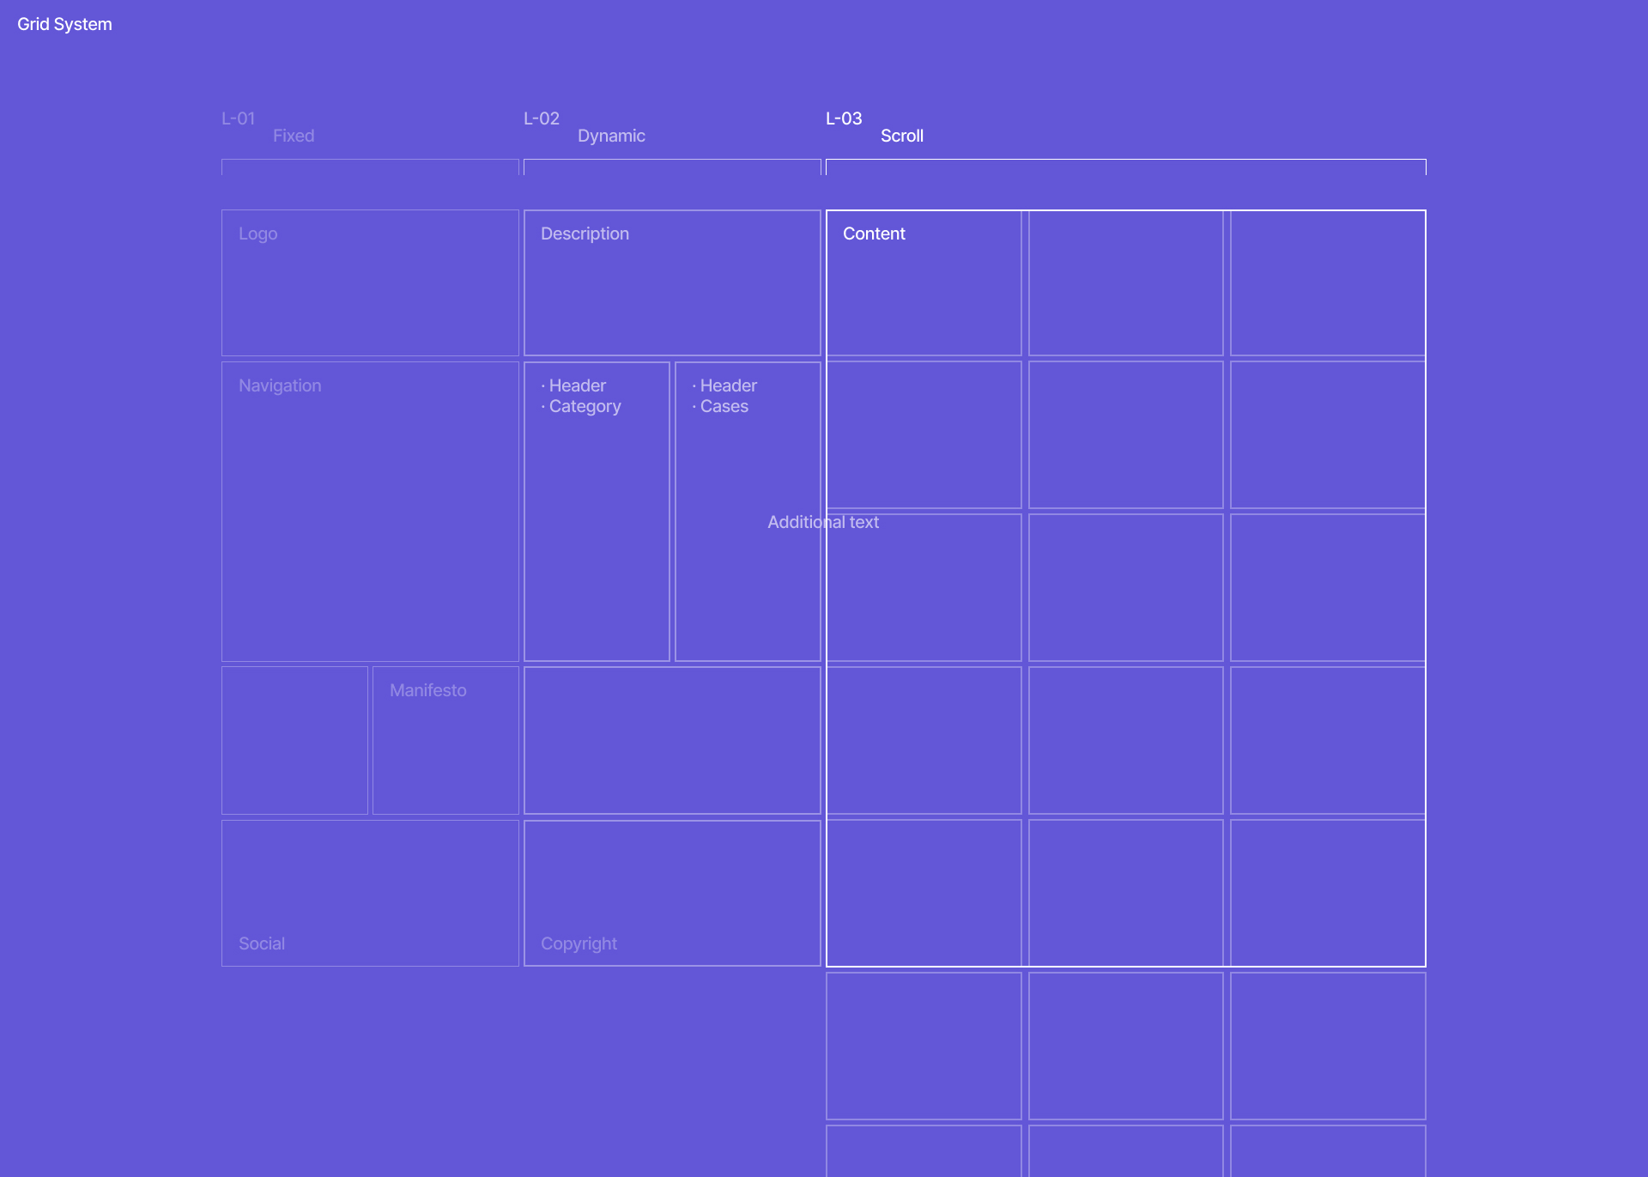
Task: Click the Navigation panel cell
Action: [x=370, y=511]
